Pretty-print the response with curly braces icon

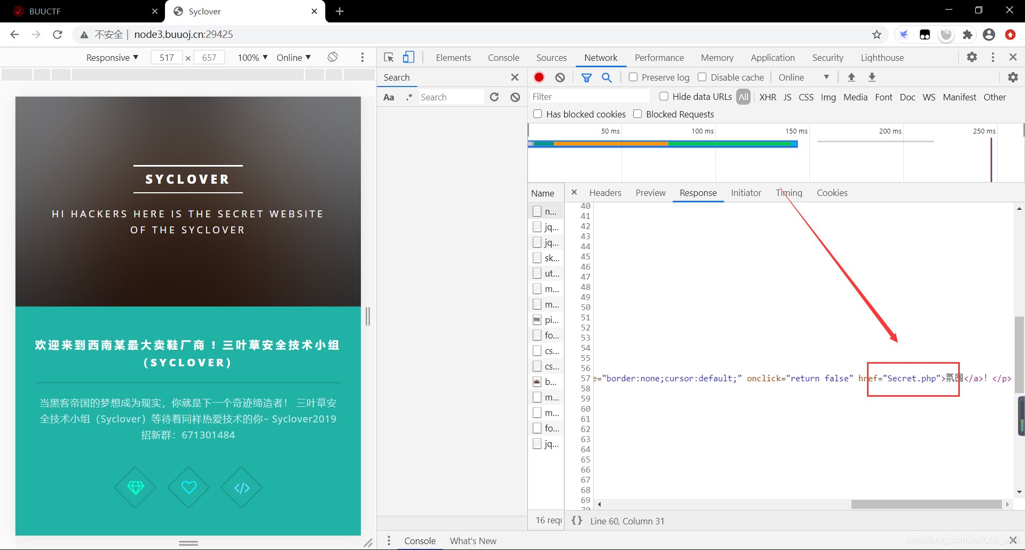(577, 521)
